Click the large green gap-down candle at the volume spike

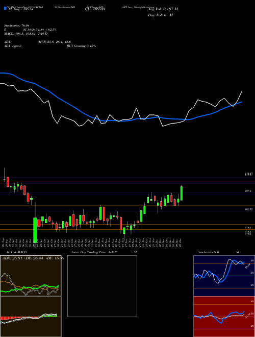coord(35,229)
